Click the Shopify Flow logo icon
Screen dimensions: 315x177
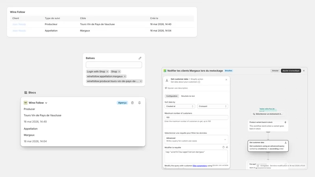point(165,71)
